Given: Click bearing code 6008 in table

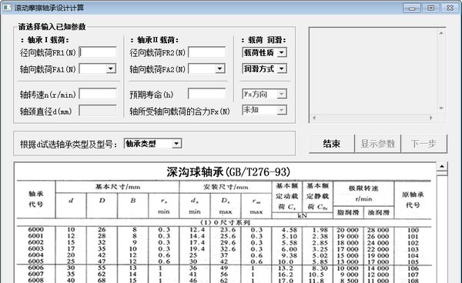Looking at the screenshot, I should click(x=36, y=281).
